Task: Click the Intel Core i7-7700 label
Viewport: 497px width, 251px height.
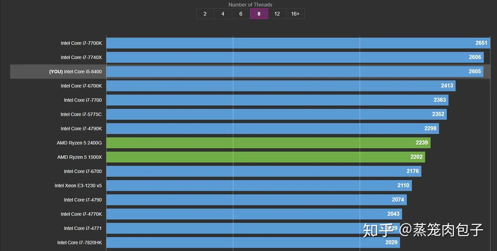Action: [83, 100]
